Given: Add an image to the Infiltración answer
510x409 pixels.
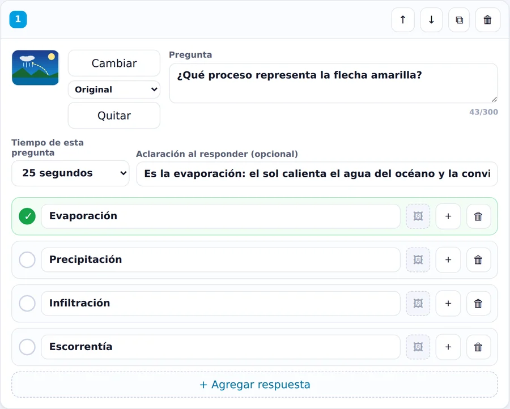Looking at the screenshot, I should 418,303.
